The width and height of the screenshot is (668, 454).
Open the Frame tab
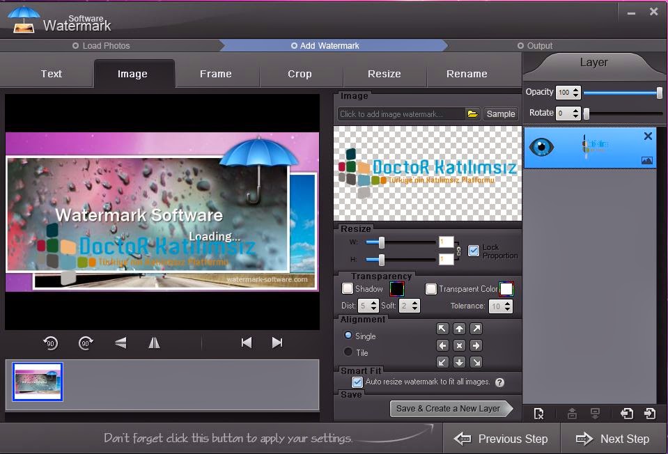(216, 74)
